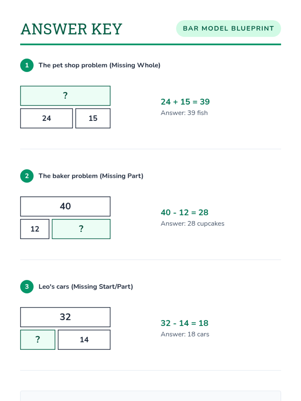Click the bar labeled 15

click(x=93, y=118)
